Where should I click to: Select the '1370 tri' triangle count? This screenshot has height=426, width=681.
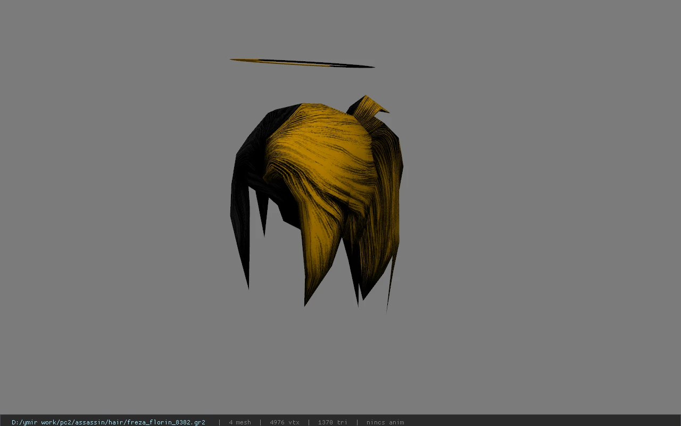(x=333, y=422)
